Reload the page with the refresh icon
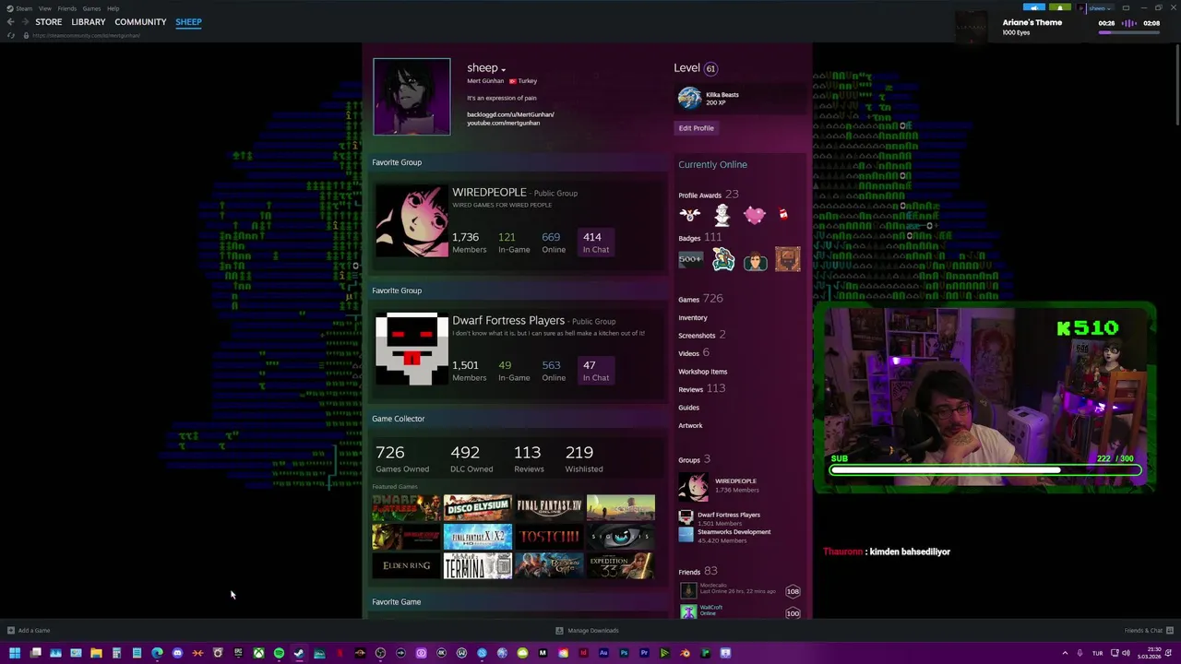This screenshot has height=664, width=1181. pyautogui.click(x=11, y=35)
